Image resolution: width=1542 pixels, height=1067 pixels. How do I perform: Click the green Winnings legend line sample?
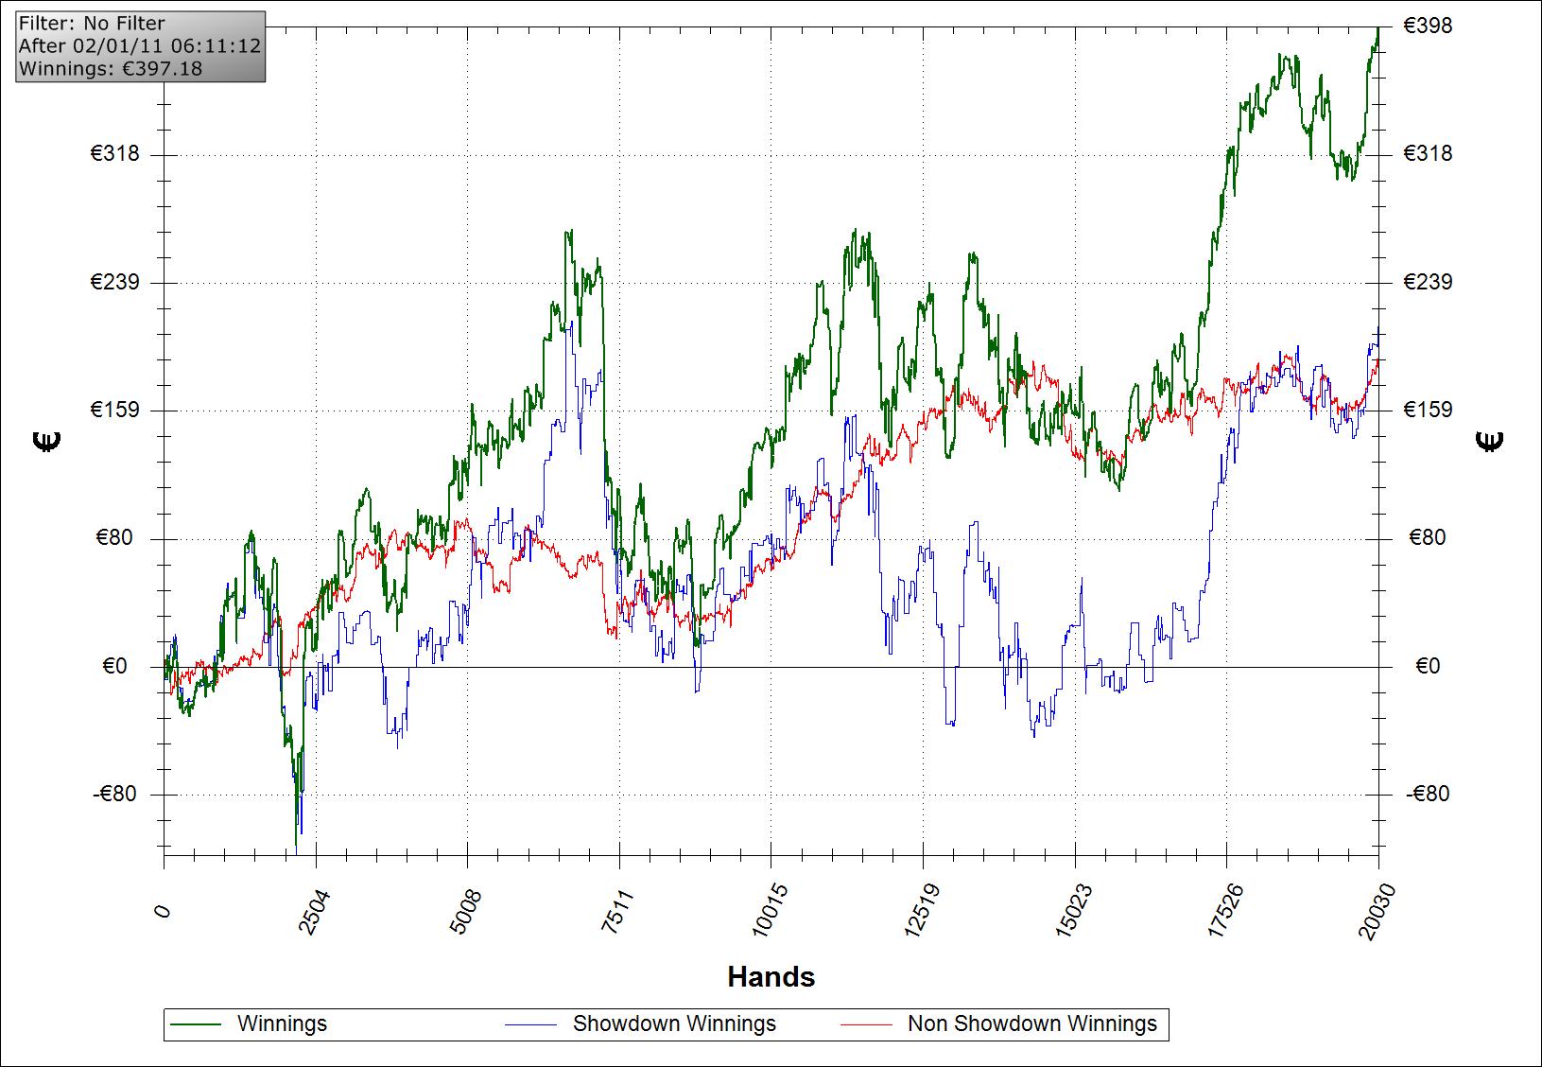195,1024
